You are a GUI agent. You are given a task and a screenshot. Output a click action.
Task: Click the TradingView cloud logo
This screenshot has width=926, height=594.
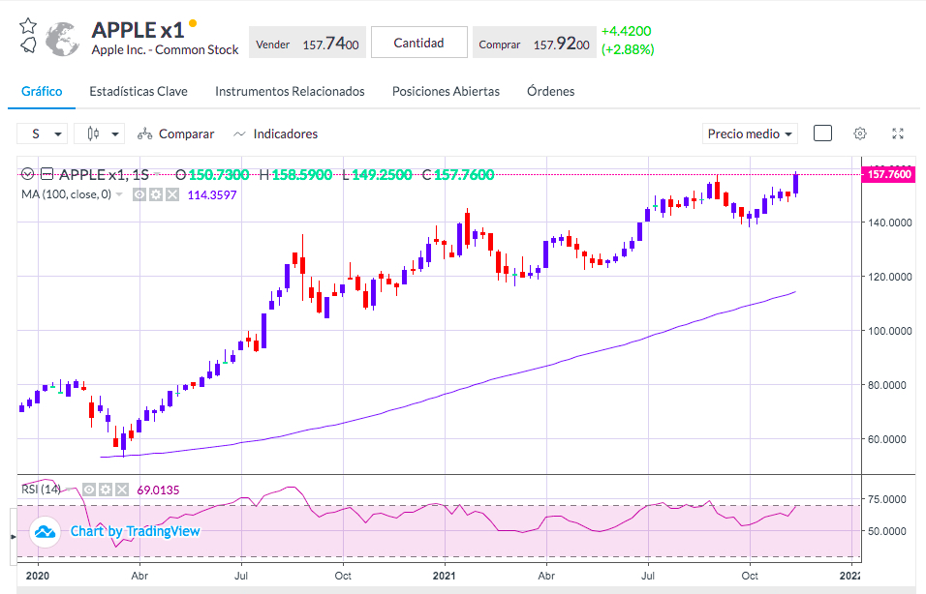click(x=45, y=531)
